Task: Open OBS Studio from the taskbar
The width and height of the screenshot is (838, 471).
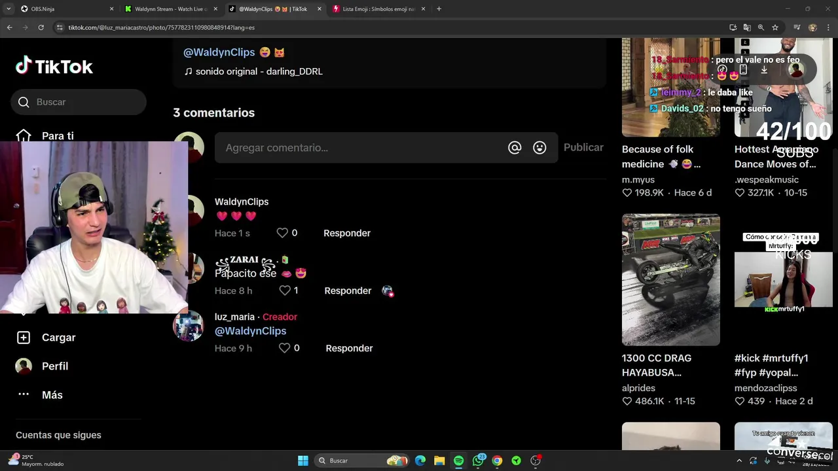Action: tap(536, 461)
